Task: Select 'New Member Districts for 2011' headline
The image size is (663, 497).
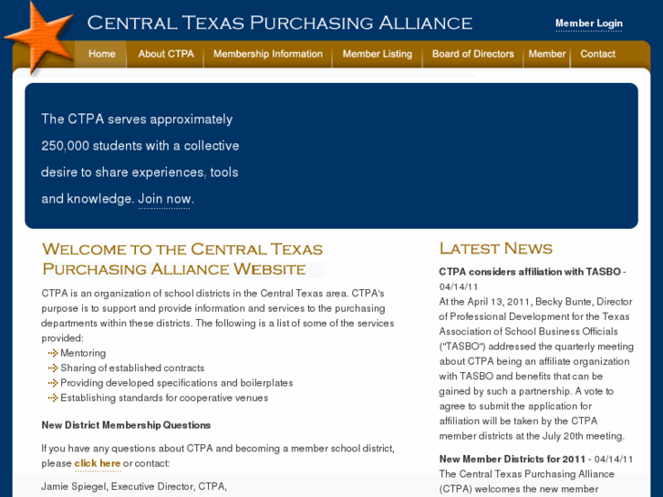Action: click(x=512, y=459)
